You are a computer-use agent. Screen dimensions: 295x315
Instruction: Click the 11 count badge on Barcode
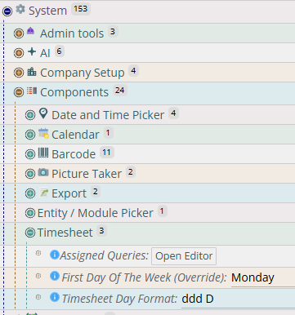click(106, 153)
